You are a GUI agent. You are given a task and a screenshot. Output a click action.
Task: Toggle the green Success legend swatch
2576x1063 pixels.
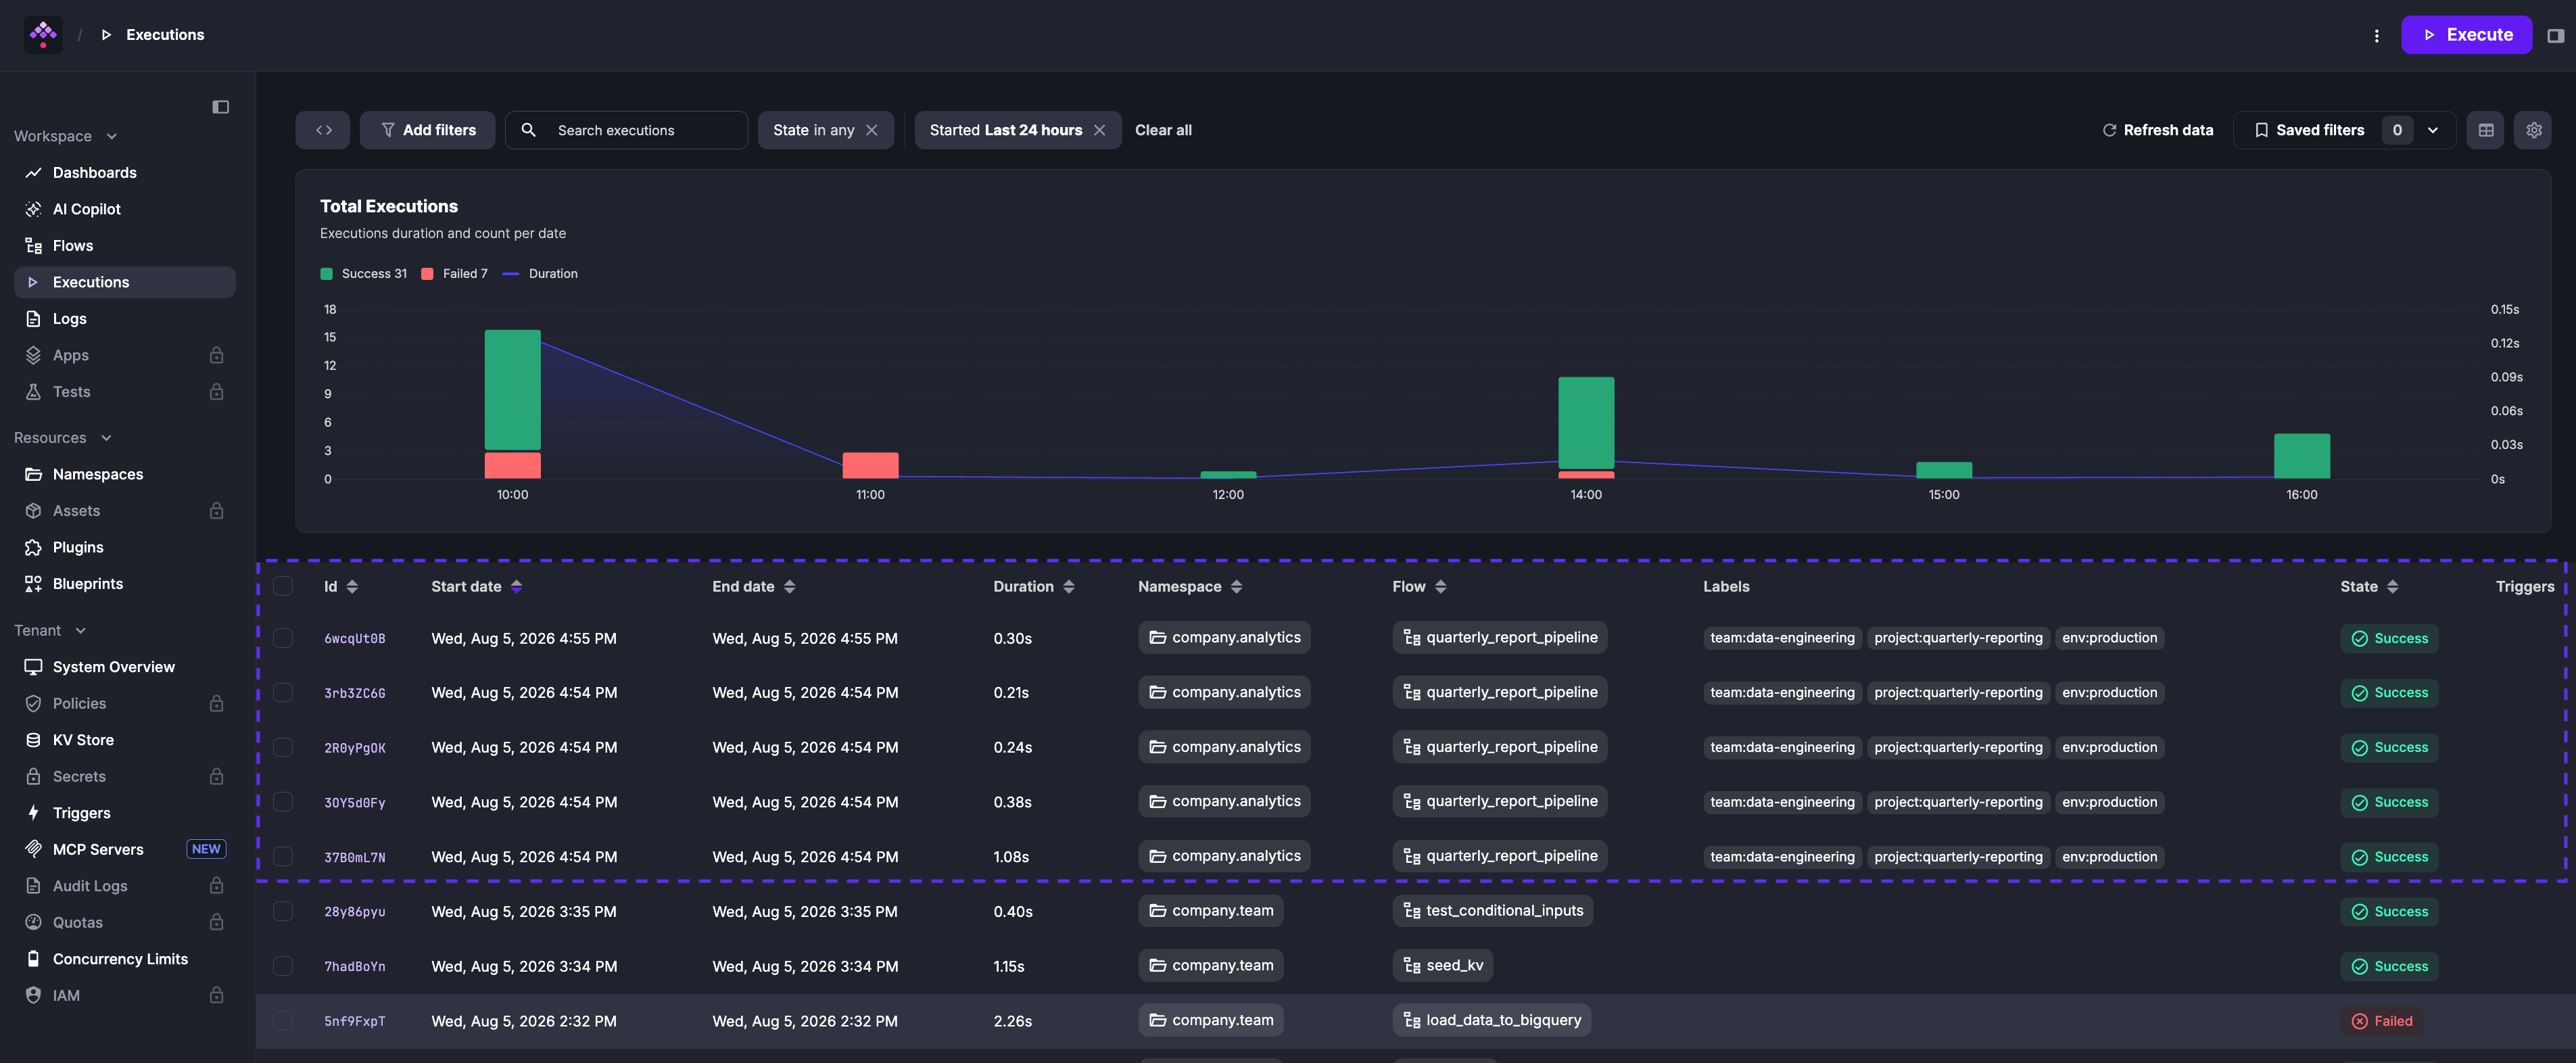(x=326, y=274)
